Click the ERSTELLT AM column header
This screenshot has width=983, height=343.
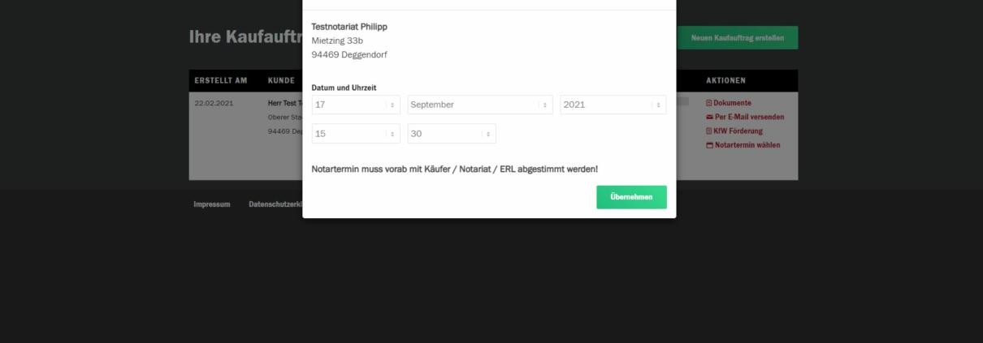click(220, 80)
